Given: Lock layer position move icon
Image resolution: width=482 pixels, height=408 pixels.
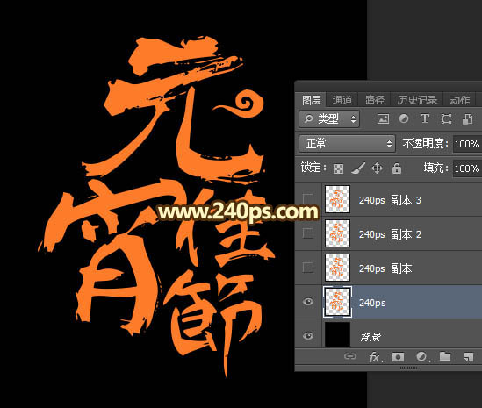Looking at the screenshot, I should (x=377, y=168).
